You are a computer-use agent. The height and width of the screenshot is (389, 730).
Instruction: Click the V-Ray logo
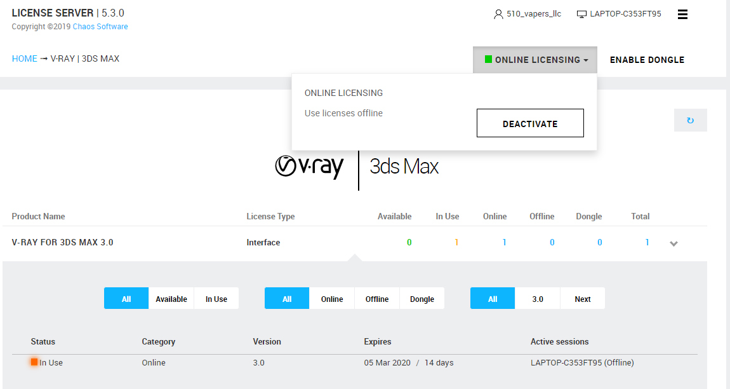coord(309,167)
